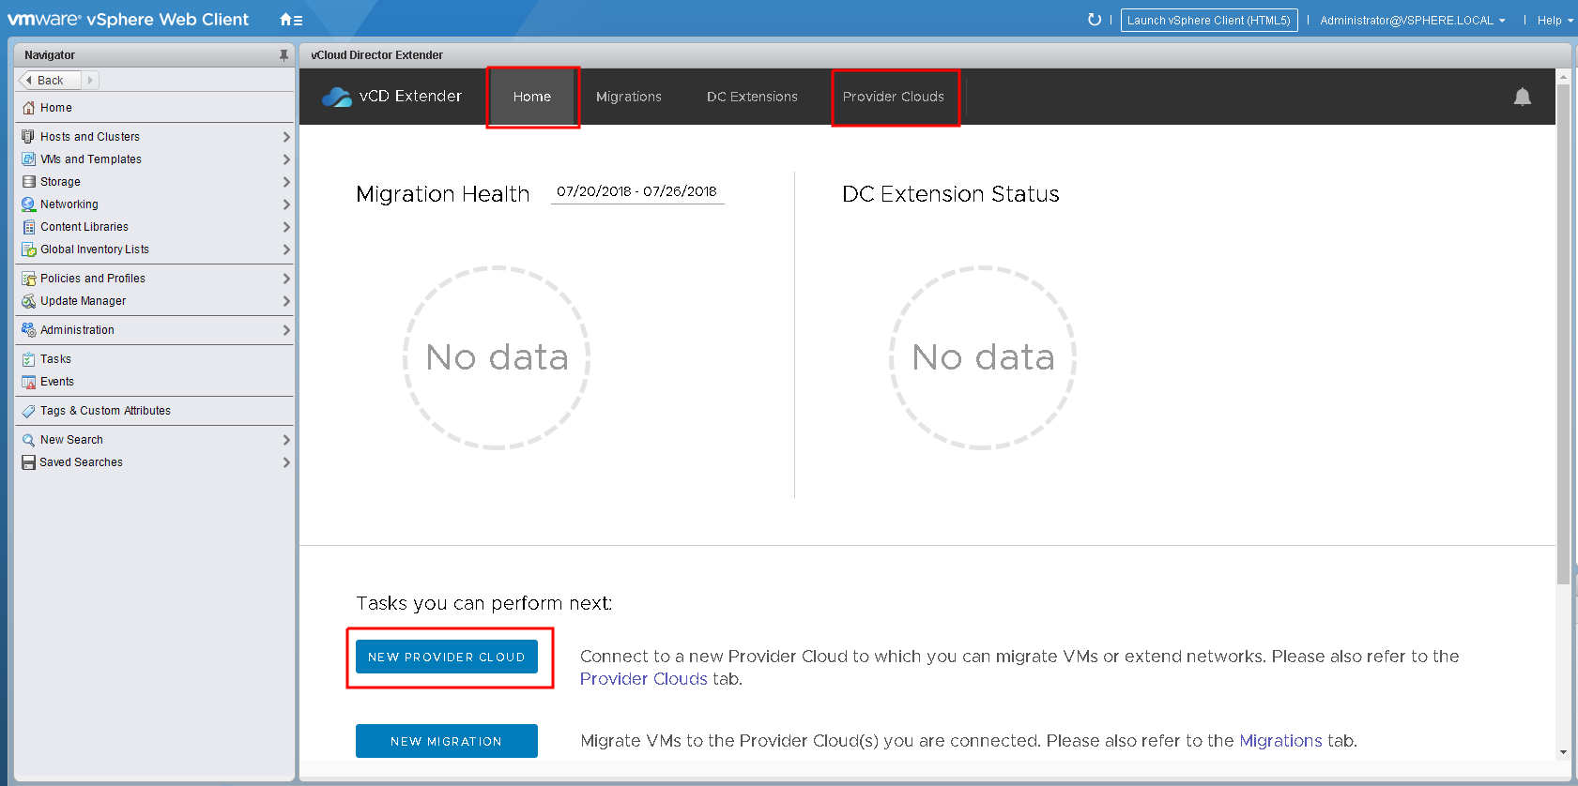Switch to the Migrations tab

[x=629, y=97]
